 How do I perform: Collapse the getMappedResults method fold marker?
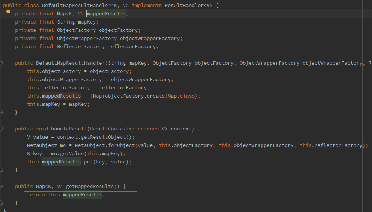pos(1,187)
